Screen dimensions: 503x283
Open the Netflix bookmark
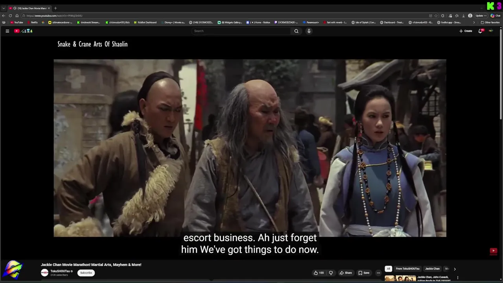tap(32, 22)
